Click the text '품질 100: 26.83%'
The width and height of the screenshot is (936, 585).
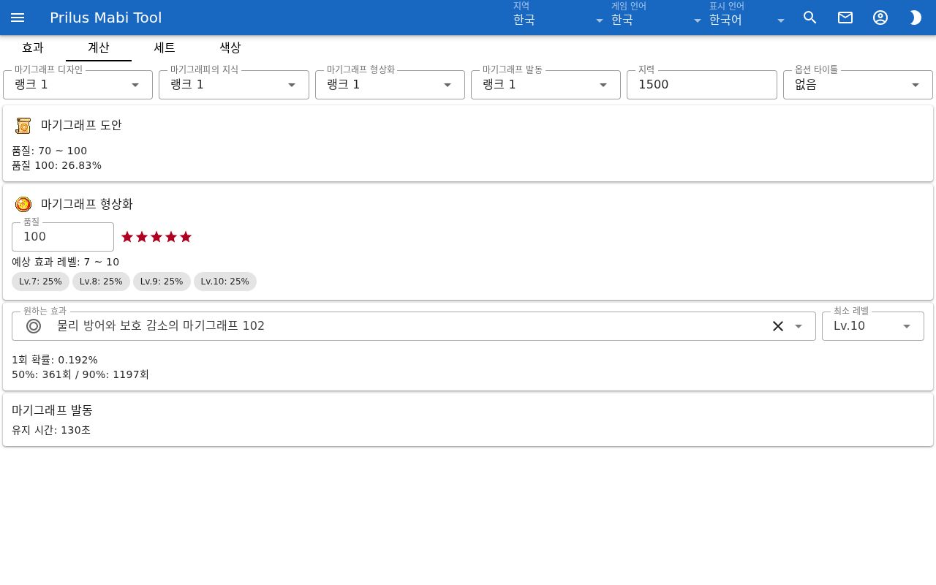[56, 165]
